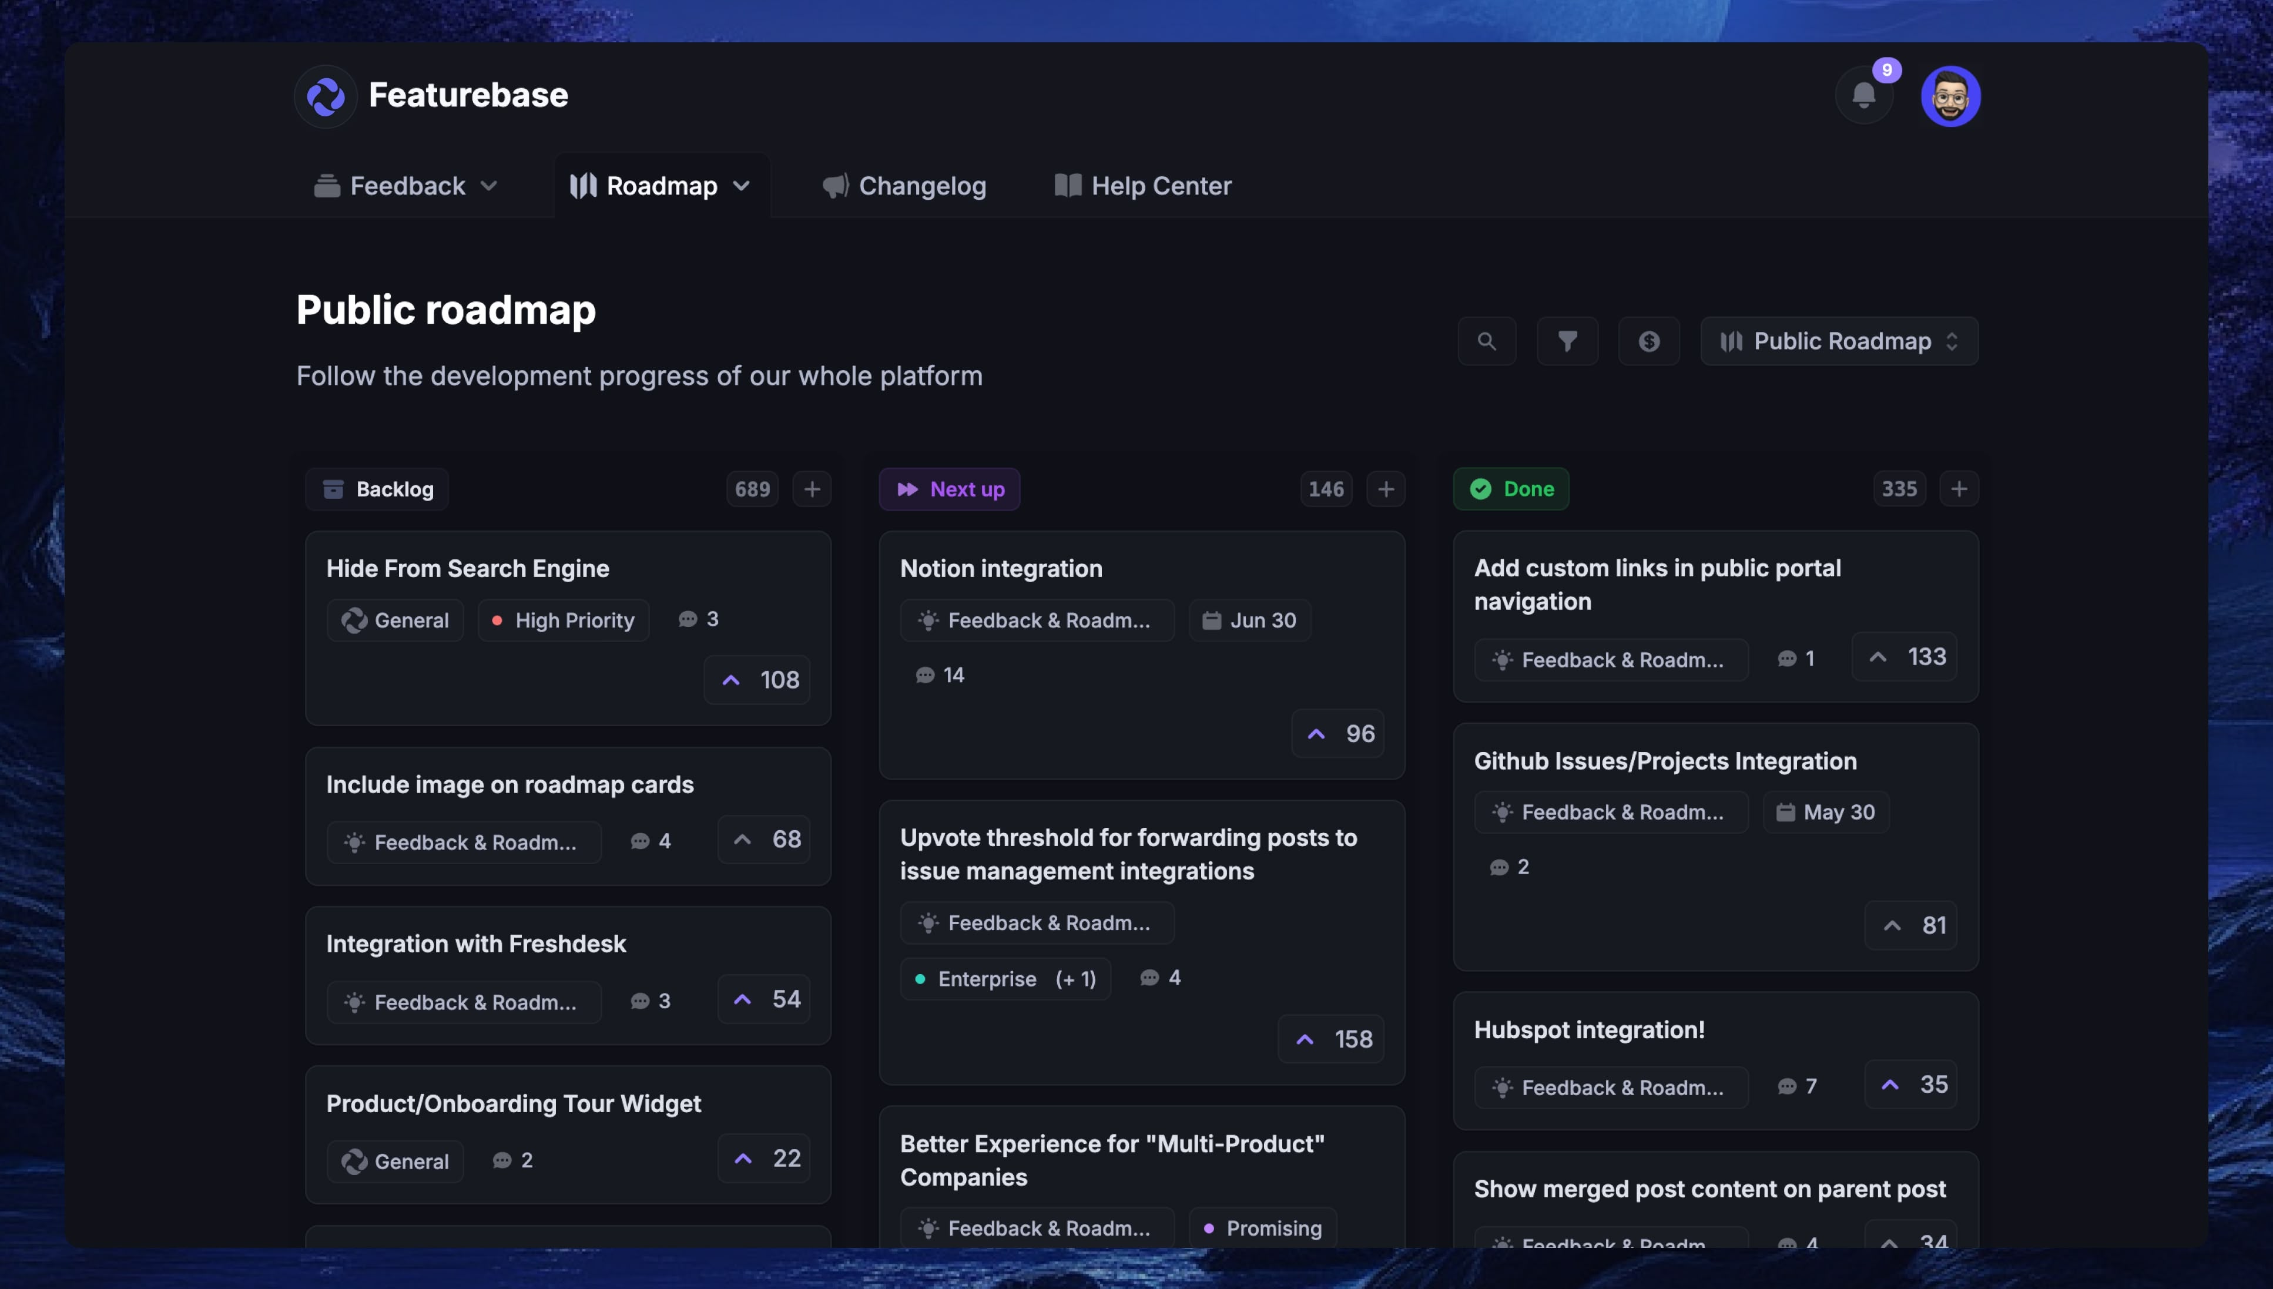Screen dimensions: 2273x1289
Task: Click the Jun 30 date badge
Action: pyautogui.click(x=1249, y=620)
